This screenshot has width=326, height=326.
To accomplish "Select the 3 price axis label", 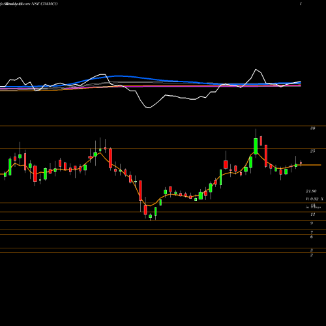I will pos(312,250).
